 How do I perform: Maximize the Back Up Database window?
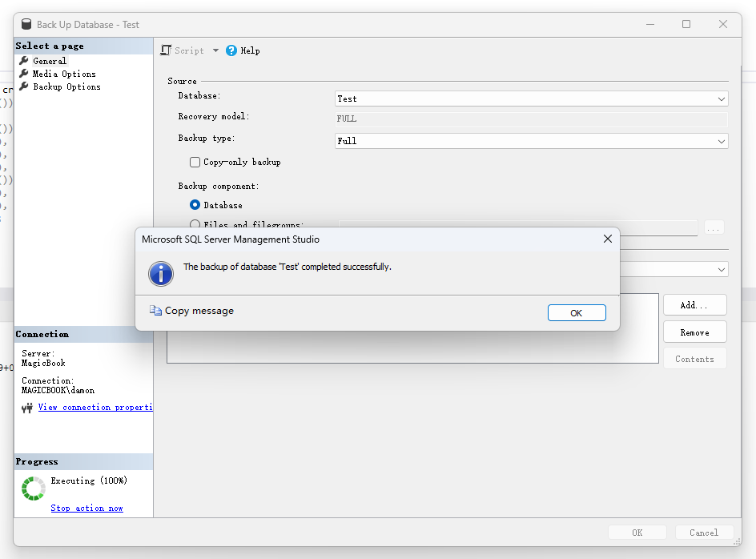(x=686, y=24)
